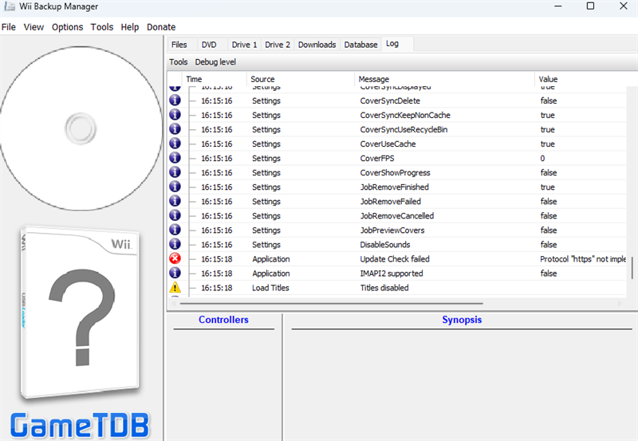Select the 'CoverFPS' message cell
The image size is (638, 441).
pyautogui.click(x=377, y=158)
